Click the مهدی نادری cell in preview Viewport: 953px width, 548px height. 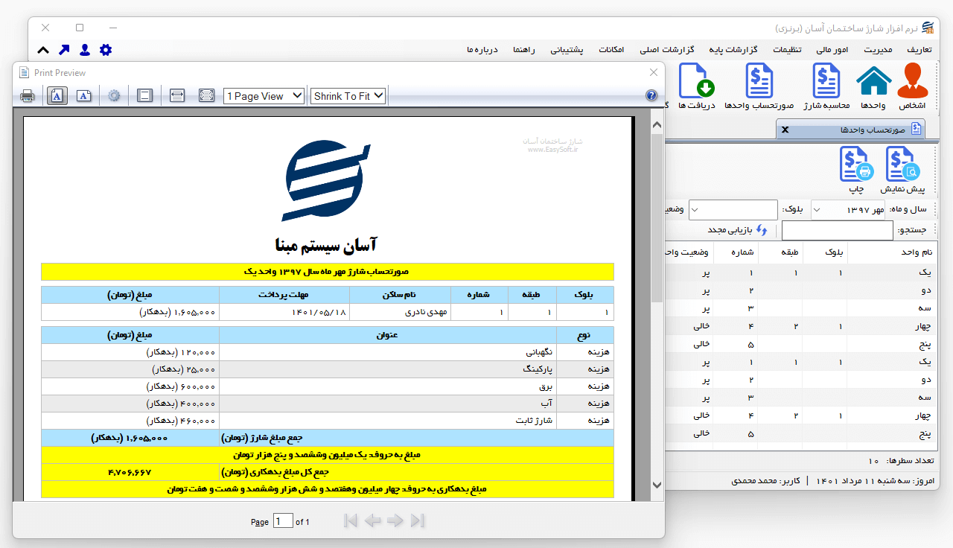(401, 312)
